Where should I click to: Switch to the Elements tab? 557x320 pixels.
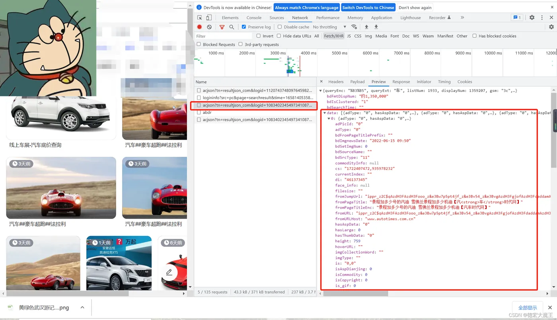[230, 18]
